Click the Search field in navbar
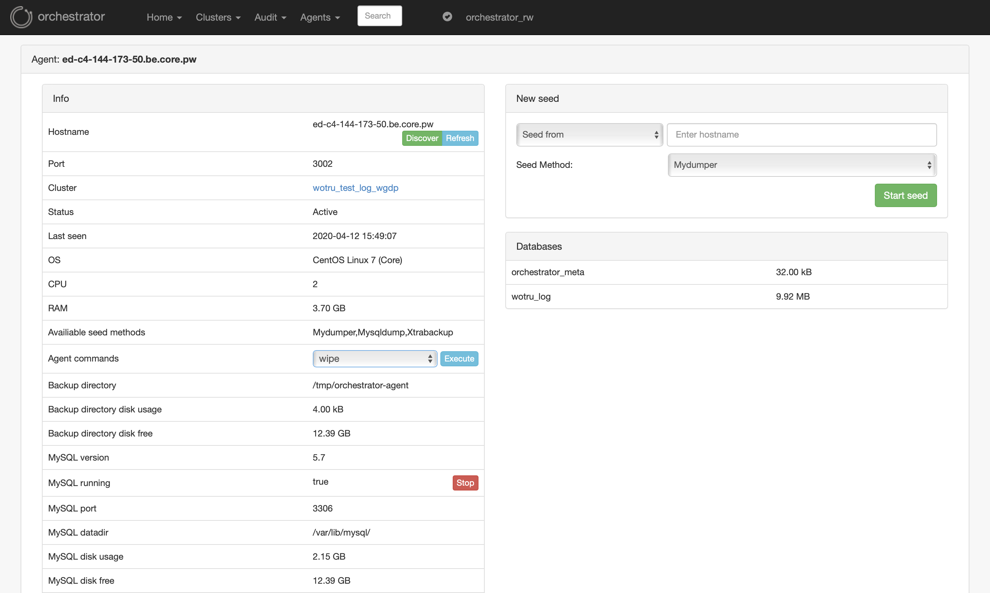This screenshot has width=990, height=593. click(379, 16)
